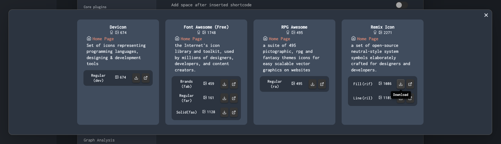Toggle add space after inserted shortcode

tap(401, 5)
